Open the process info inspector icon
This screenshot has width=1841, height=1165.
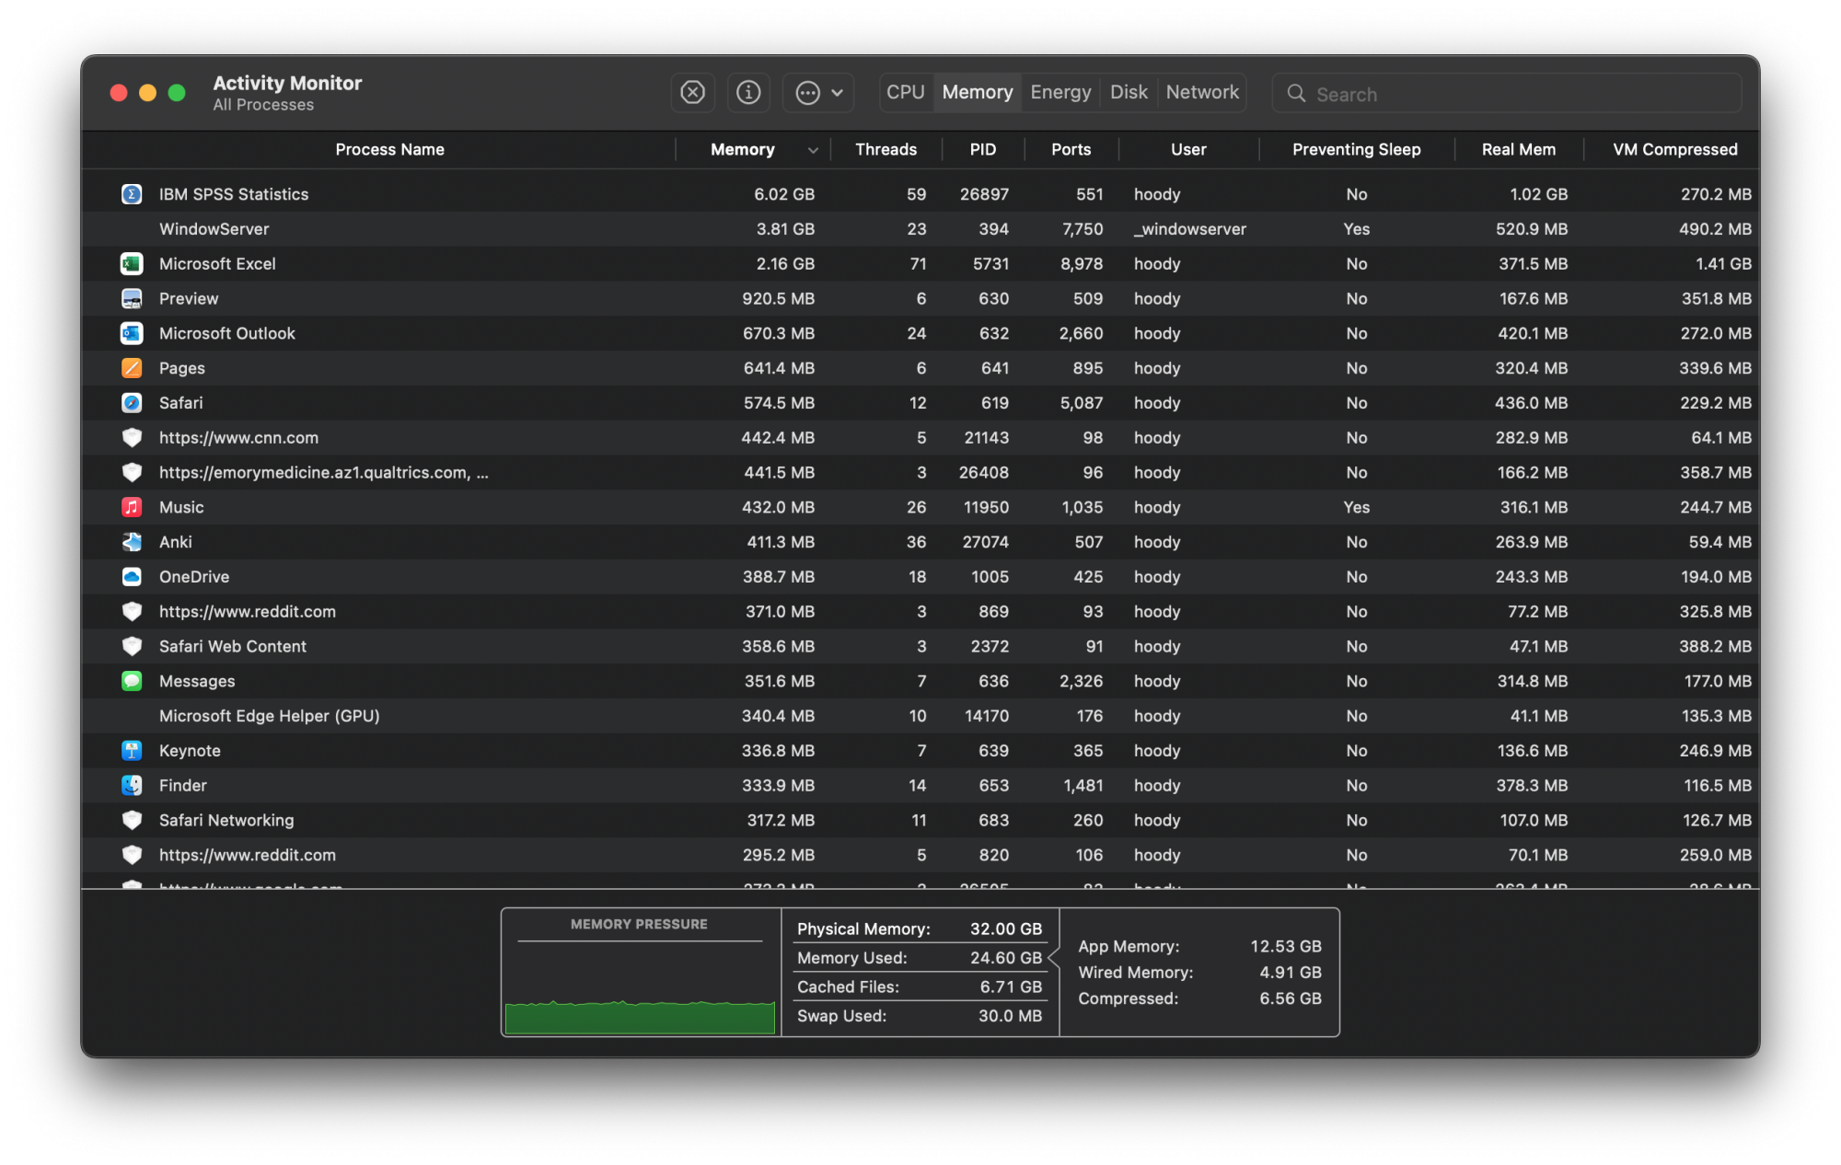click(x=748, y=93)
